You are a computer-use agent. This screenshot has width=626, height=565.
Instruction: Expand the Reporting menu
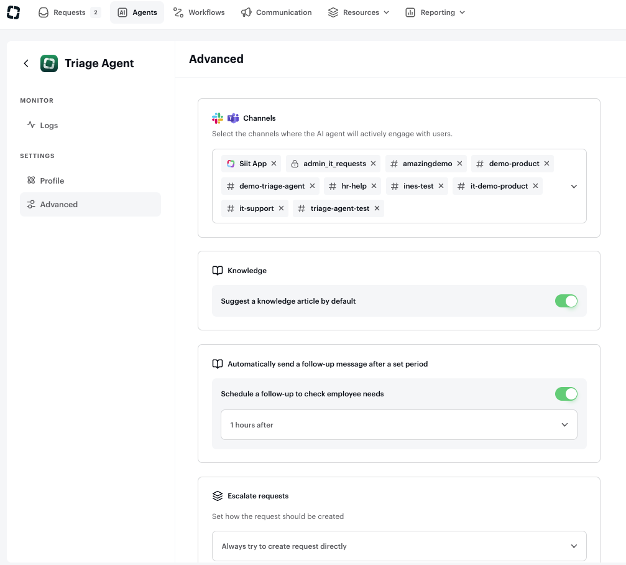(x=435, y=12)
